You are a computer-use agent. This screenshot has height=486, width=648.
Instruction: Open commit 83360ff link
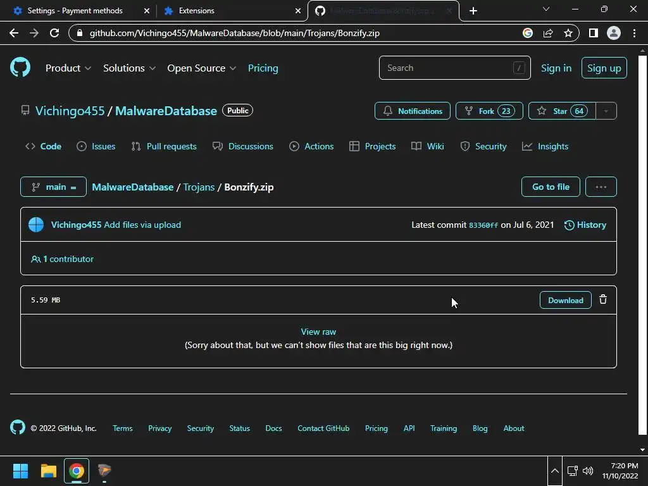483,225
